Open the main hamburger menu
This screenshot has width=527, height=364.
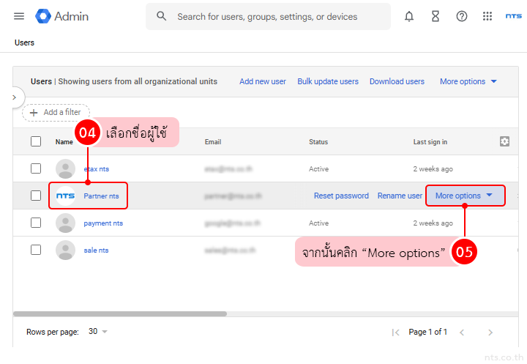coord(19,16)
